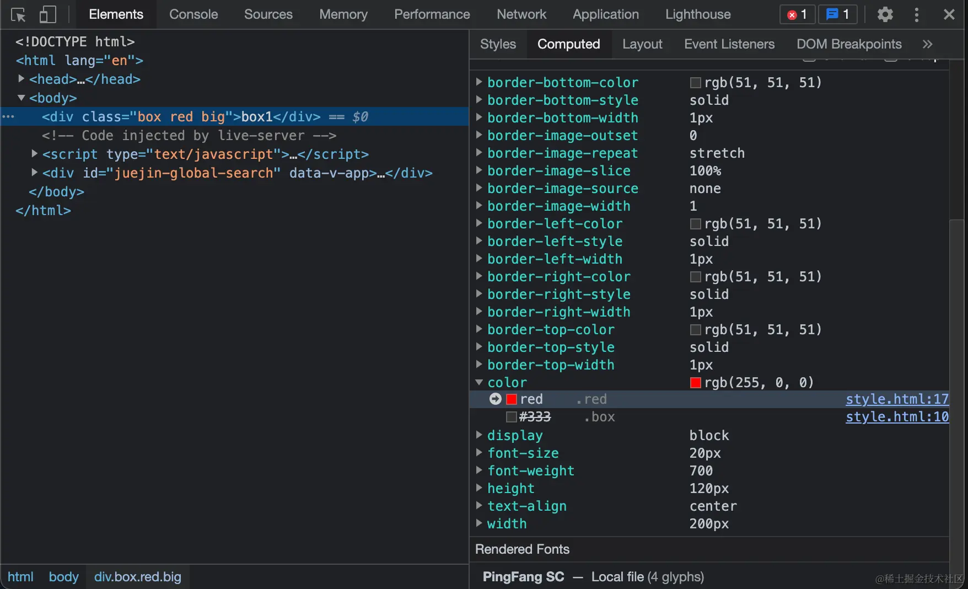Click the red error count badge
Image resolution: width=968 pixels, height=589 pixels.
[x=797, y=15]
